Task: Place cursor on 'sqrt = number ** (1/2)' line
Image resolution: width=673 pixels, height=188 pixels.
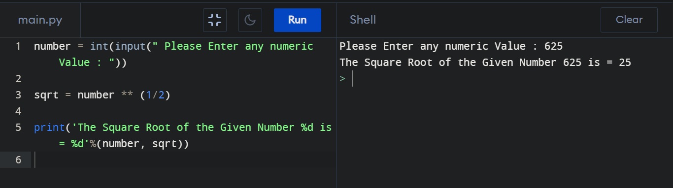Action: 102,95
